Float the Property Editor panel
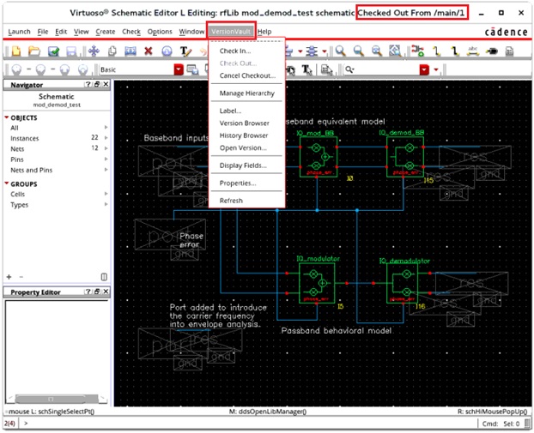 pos(97,292)
